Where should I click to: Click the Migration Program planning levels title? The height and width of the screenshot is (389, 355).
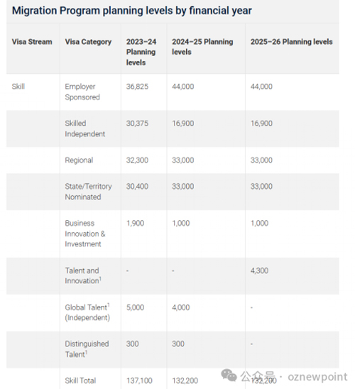pos(132,11)
